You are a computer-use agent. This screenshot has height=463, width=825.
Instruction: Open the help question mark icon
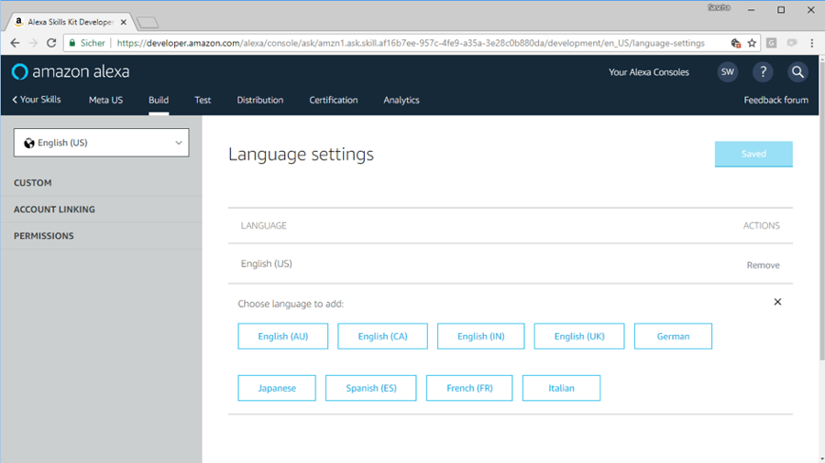click(763, 72)
